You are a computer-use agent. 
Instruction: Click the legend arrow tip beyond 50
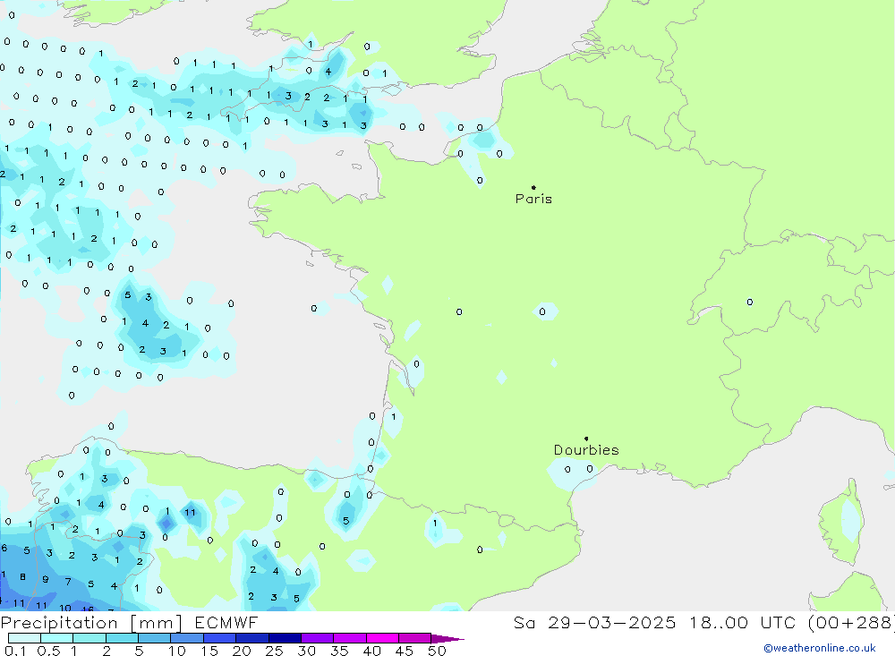(x=447, y=638)
